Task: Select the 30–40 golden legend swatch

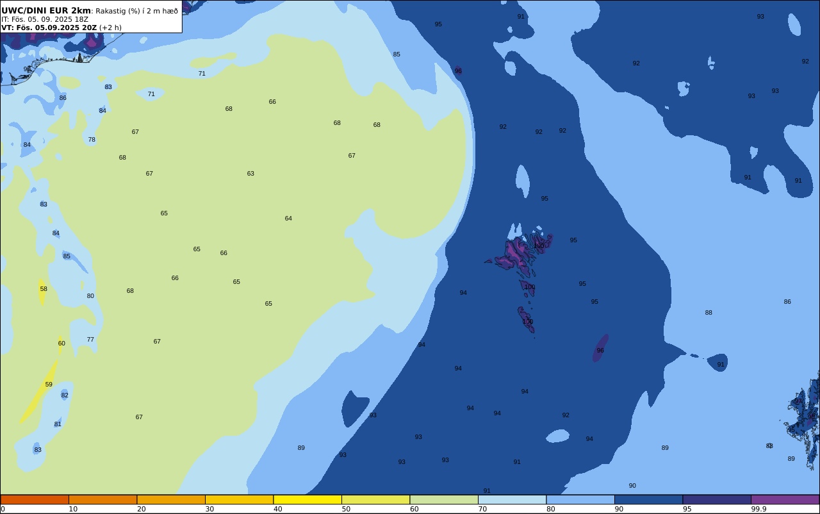Action: [x=239, y=499]
